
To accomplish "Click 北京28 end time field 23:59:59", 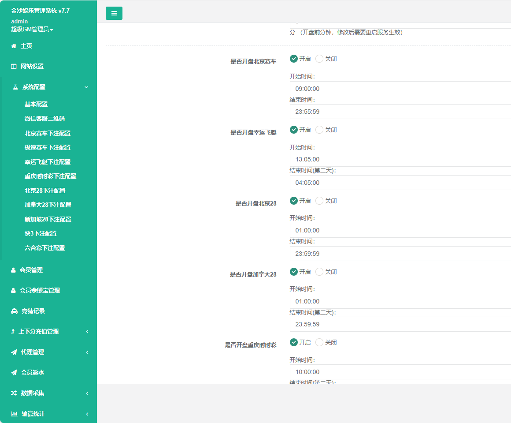I will click(x=400, y=254).
